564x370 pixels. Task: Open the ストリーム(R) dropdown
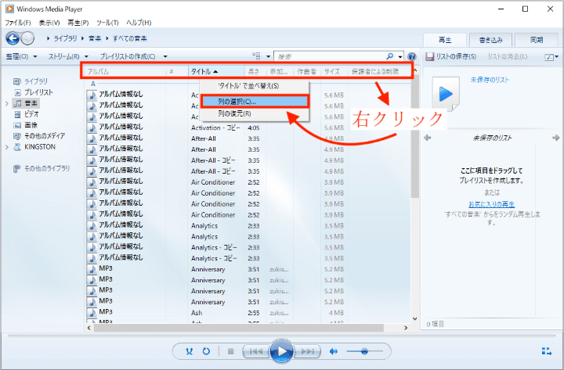68,56
